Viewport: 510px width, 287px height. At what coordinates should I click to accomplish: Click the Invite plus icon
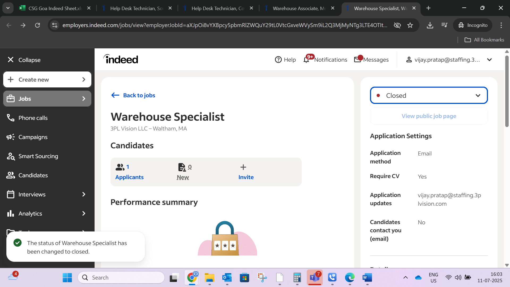243,167
